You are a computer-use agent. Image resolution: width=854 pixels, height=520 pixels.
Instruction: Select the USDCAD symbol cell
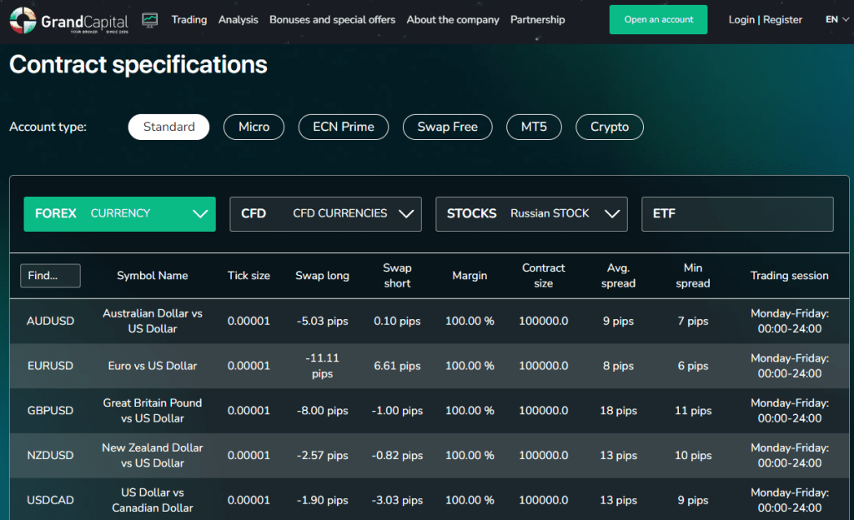50,500
